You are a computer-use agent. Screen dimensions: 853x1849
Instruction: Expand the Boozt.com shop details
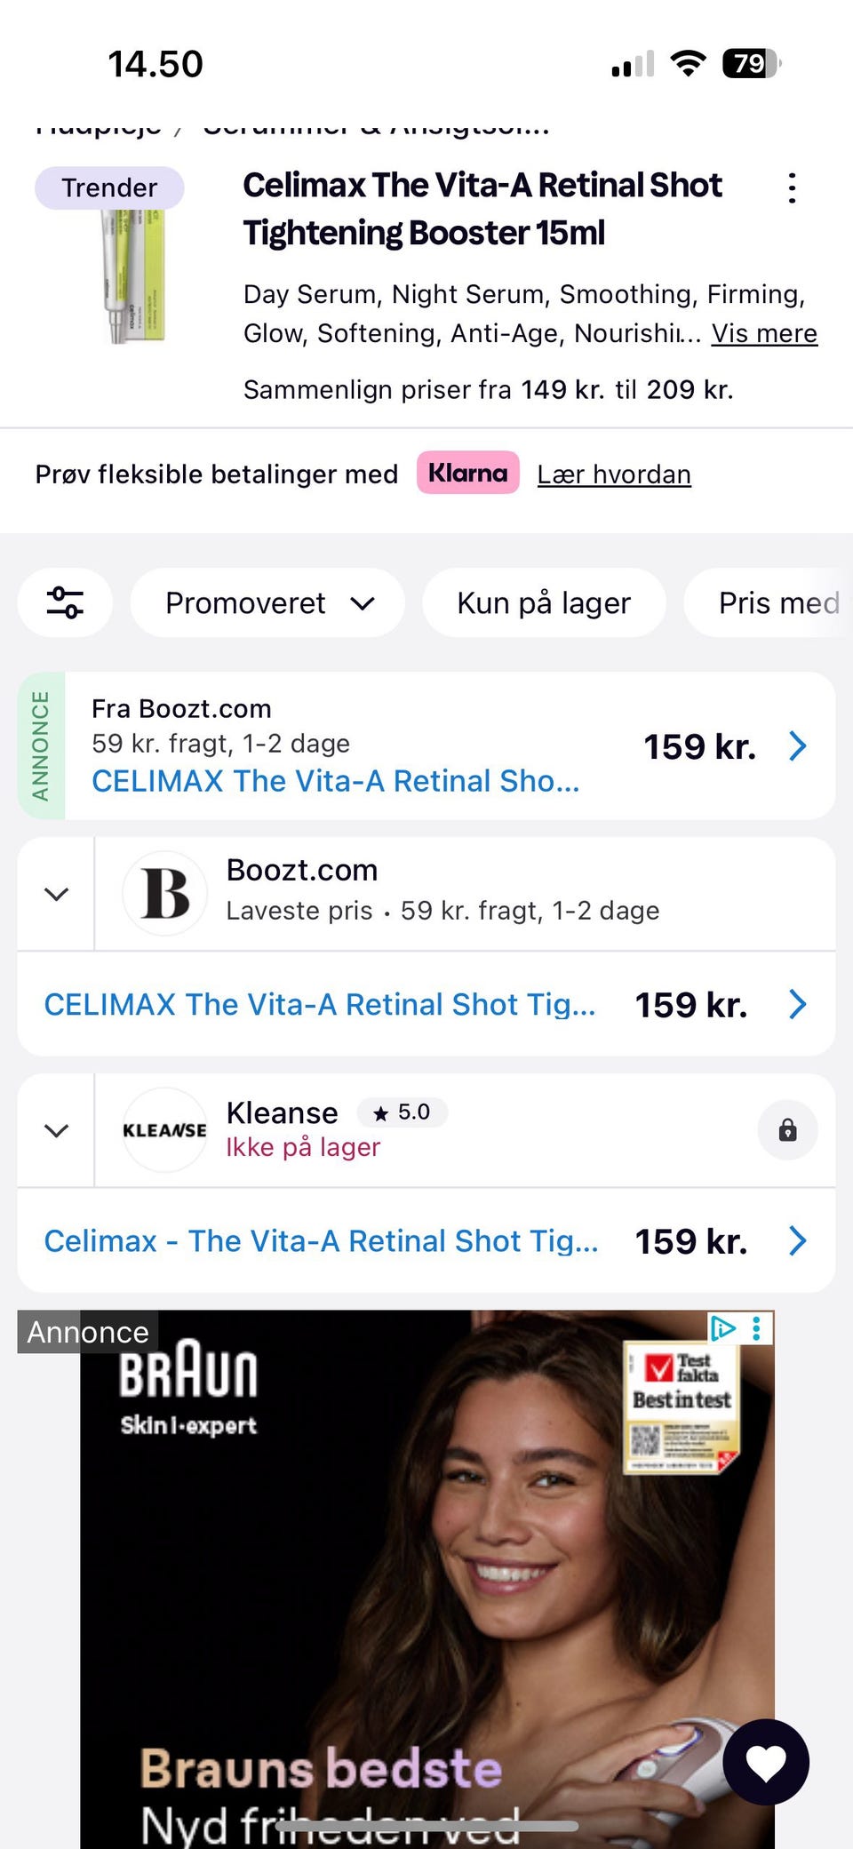point(56,894)
